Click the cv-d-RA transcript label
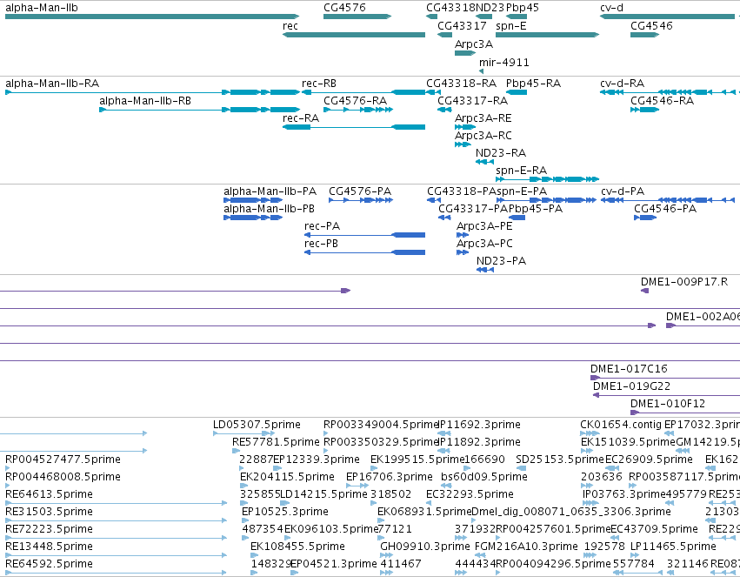The height and width of the screenshot is (577, 740). pos(622,84)
